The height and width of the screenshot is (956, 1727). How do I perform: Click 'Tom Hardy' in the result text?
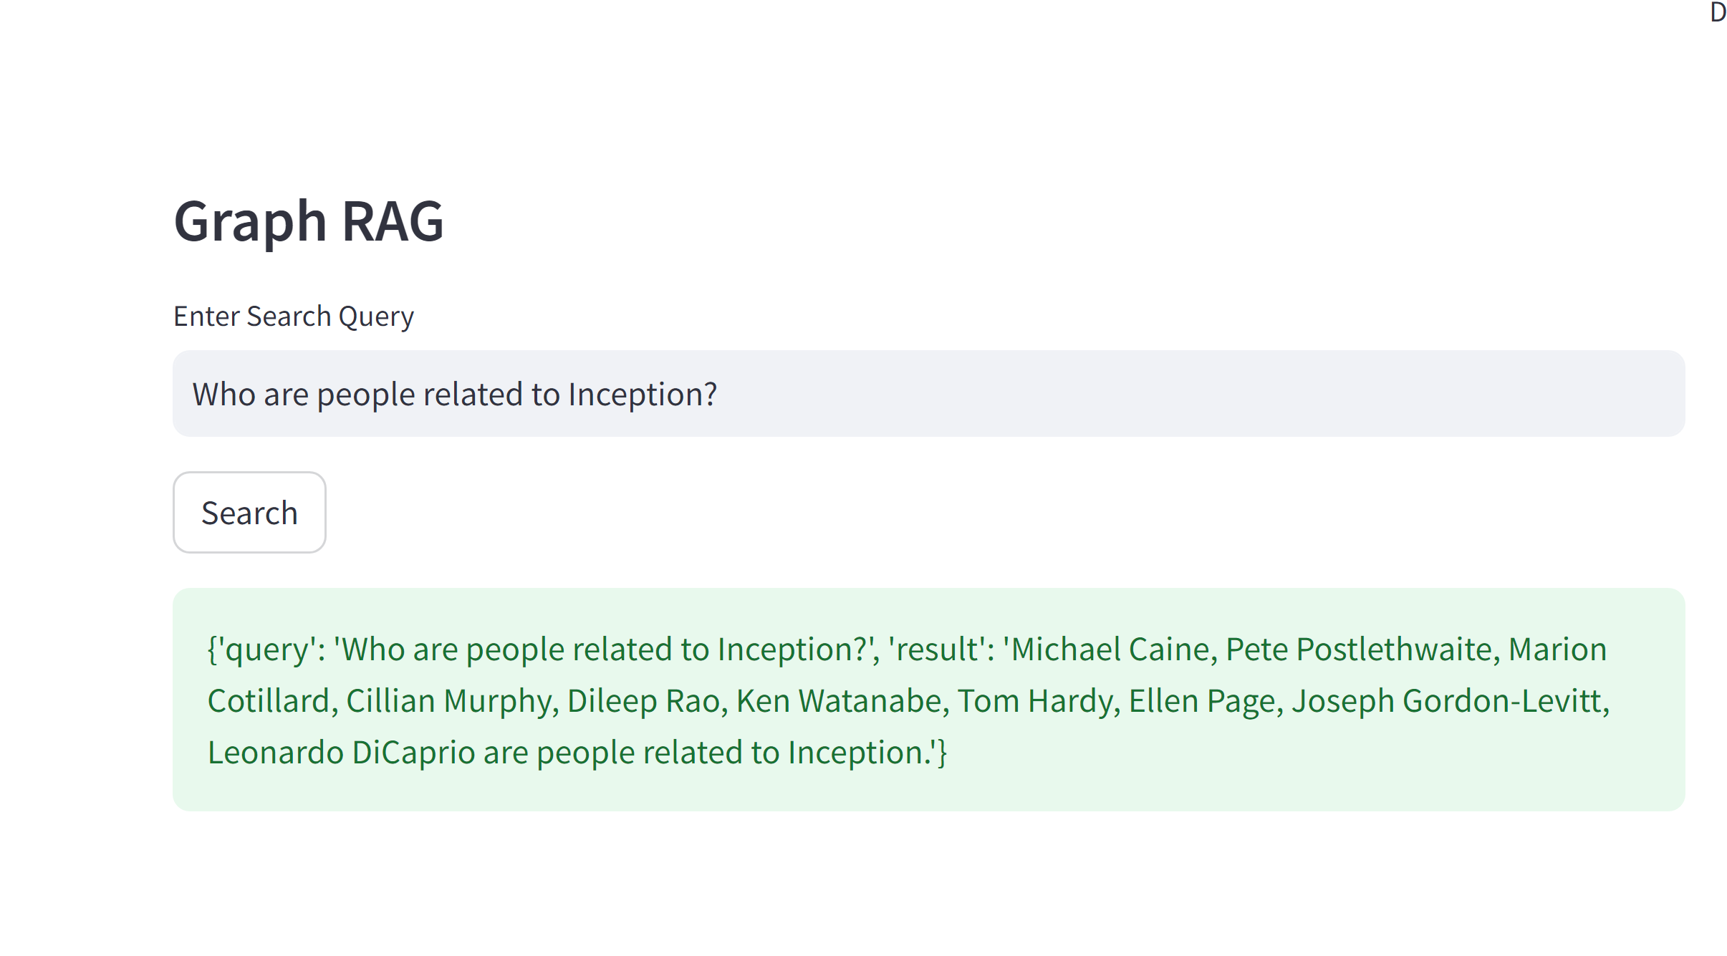[x=1035, y=701]
